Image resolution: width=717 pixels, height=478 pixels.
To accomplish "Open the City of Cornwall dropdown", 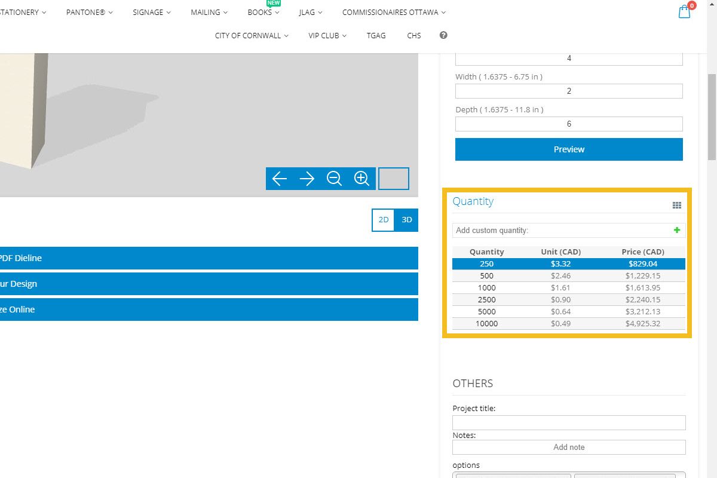I will pyautogui.click(x=252, y=35).
